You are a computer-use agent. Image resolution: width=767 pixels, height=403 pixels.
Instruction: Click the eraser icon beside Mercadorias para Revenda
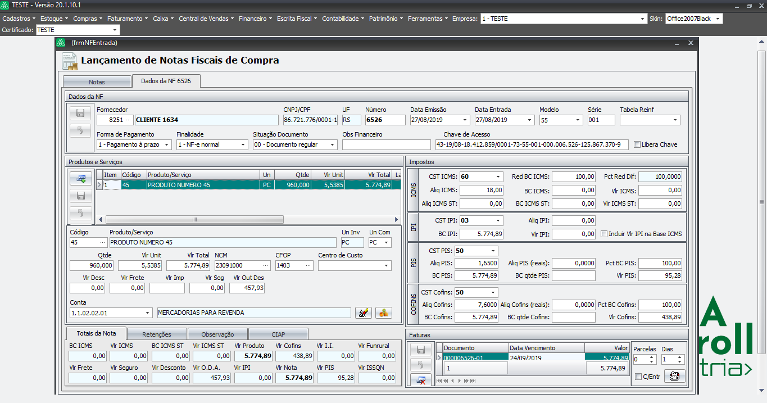[x=364, y=313]
